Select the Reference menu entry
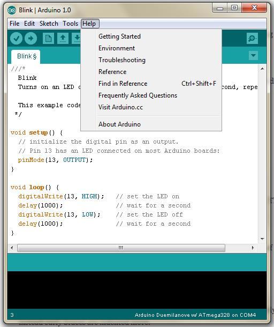This screenshot has width=274, height=327. point(151,72)
